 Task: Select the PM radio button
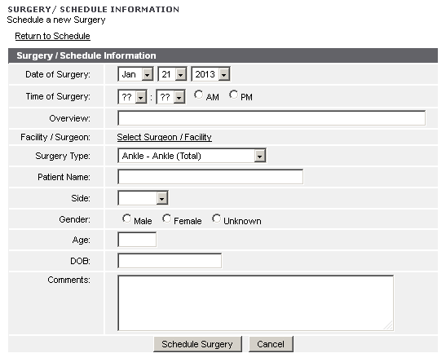233,95
